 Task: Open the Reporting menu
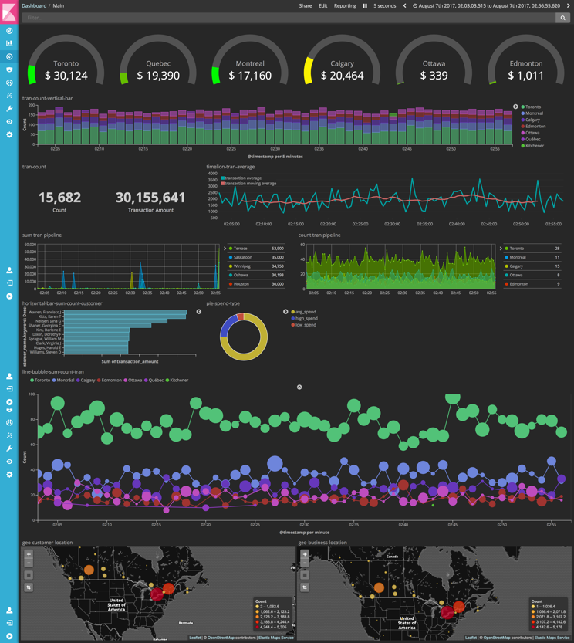click(345, 5)
